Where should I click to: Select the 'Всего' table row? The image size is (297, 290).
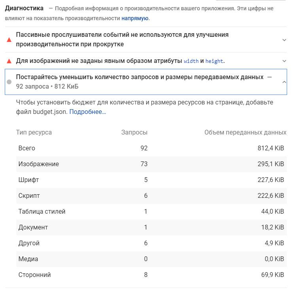click(151, 148)
